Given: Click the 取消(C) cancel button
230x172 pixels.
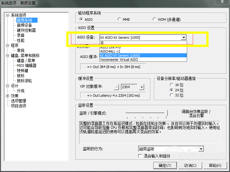Looking at the screenshot, I should click(190, 166).
